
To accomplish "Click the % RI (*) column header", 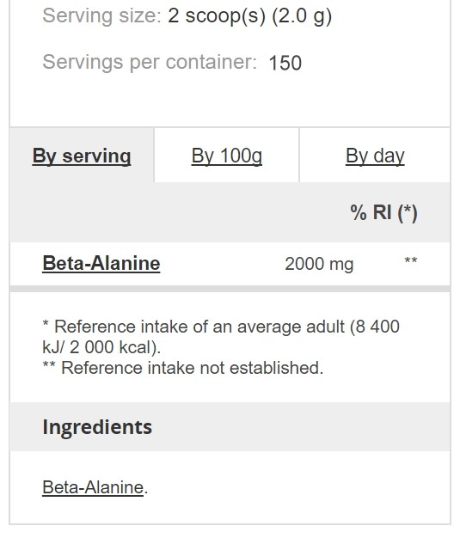I will coord(383,213).
